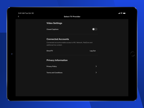Viewport: 144px width, 108px height.
Task: Tap the battery indicator icon
Action: (x=124, y=13)
